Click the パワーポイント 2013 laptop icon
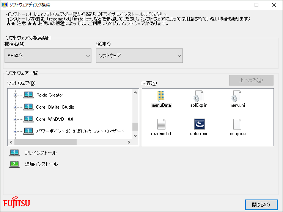 28,131
